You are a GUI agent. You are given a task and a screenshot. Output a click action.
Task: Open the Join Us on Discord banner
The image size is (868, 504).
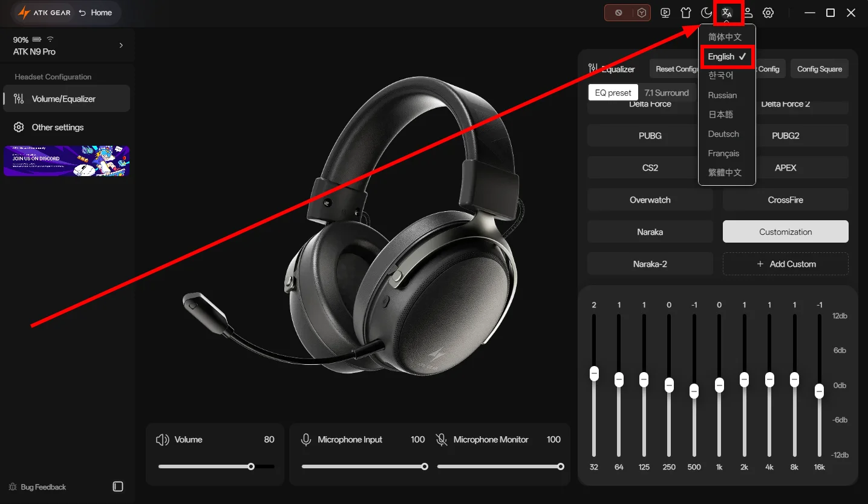pos(67,161)
